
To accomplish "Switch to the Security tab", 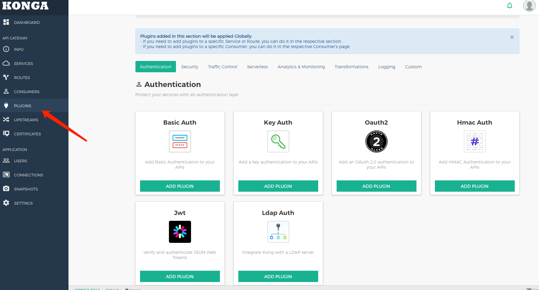I will pyautogui.click(x=189, y=67).
